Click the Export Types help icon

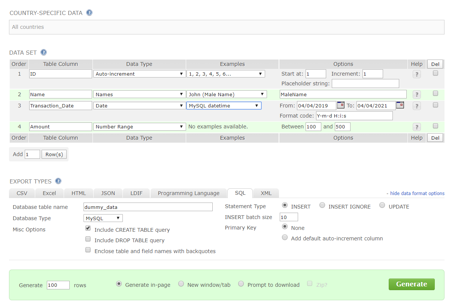(58, 181)
